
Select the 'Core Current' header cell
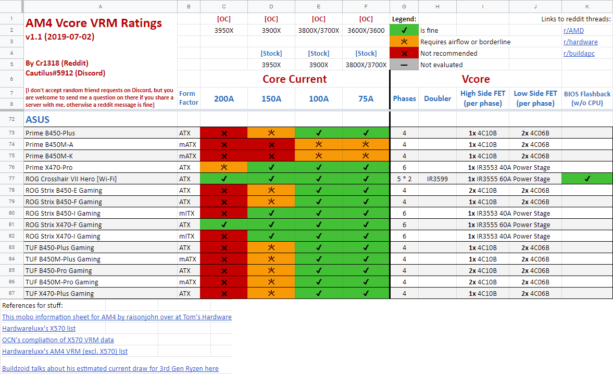point(295,79)
